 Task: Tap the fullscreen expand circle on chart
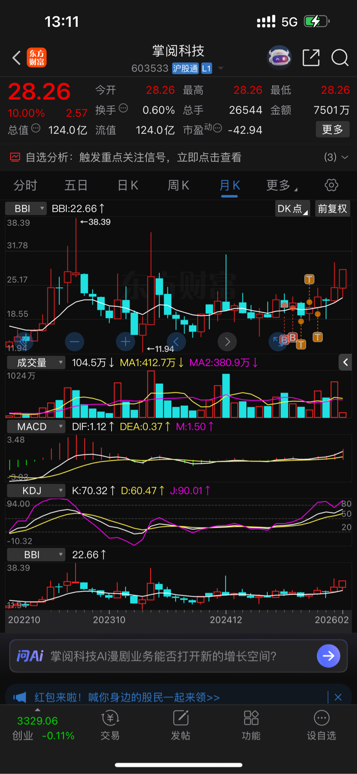click(x=277, y=341)
